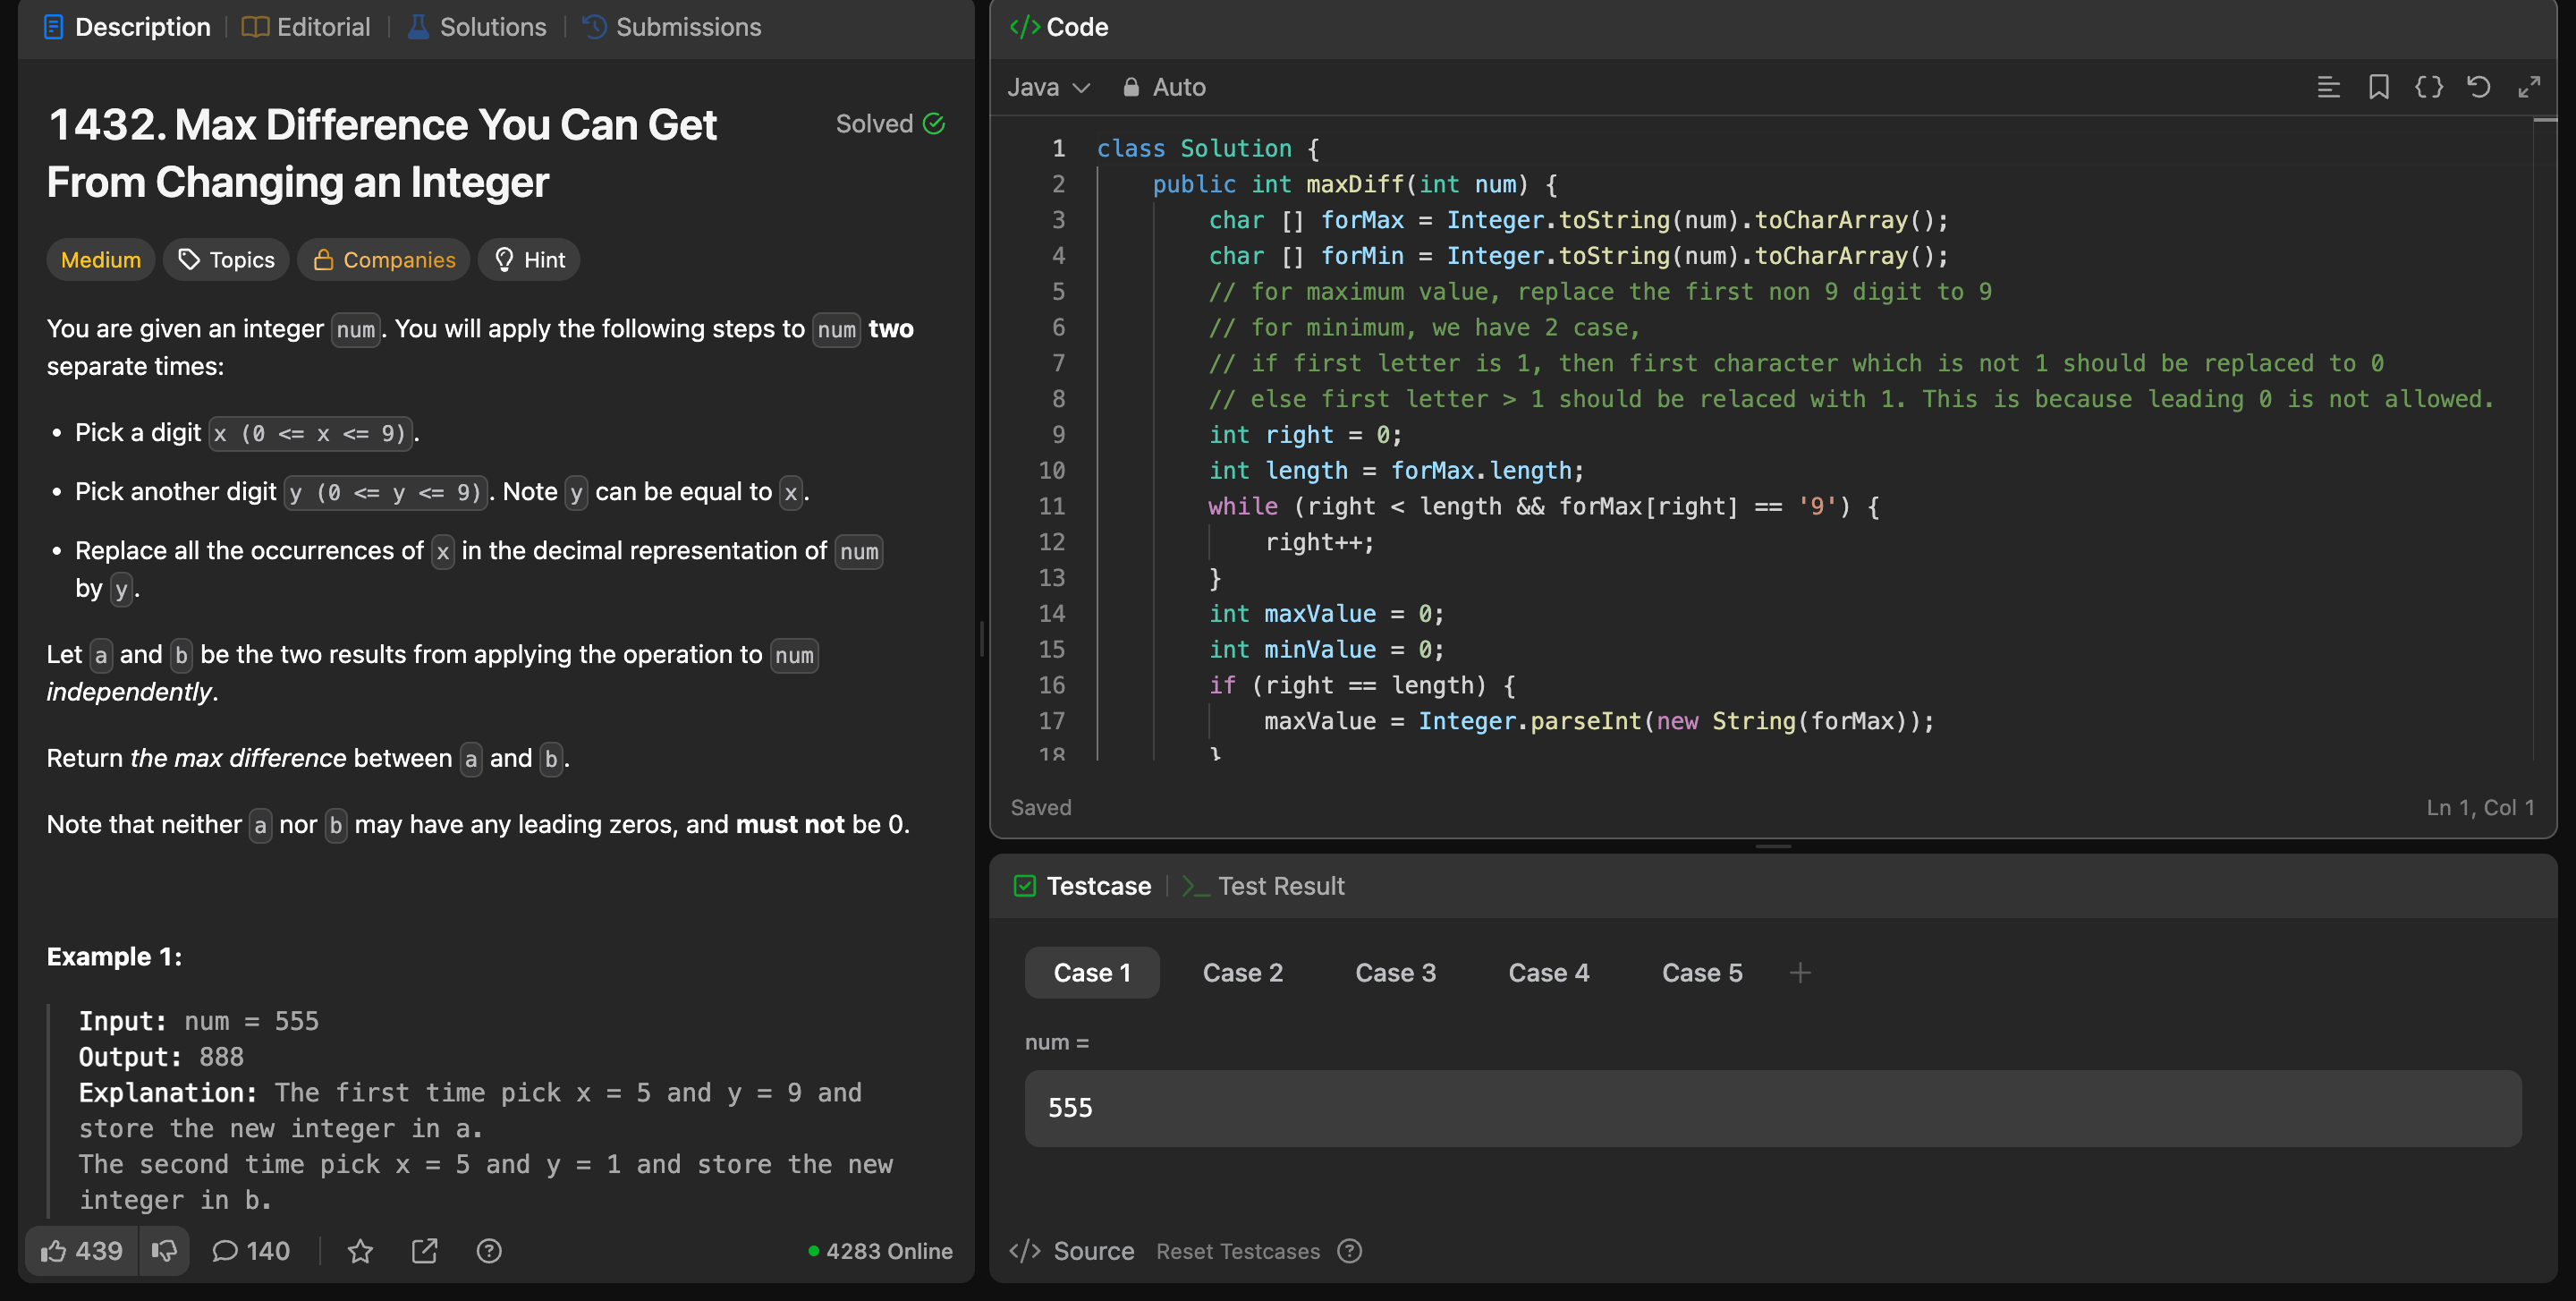2576x1301 pixels.
Task: Click the num input field containing 555
Action: [1771, 1108]
